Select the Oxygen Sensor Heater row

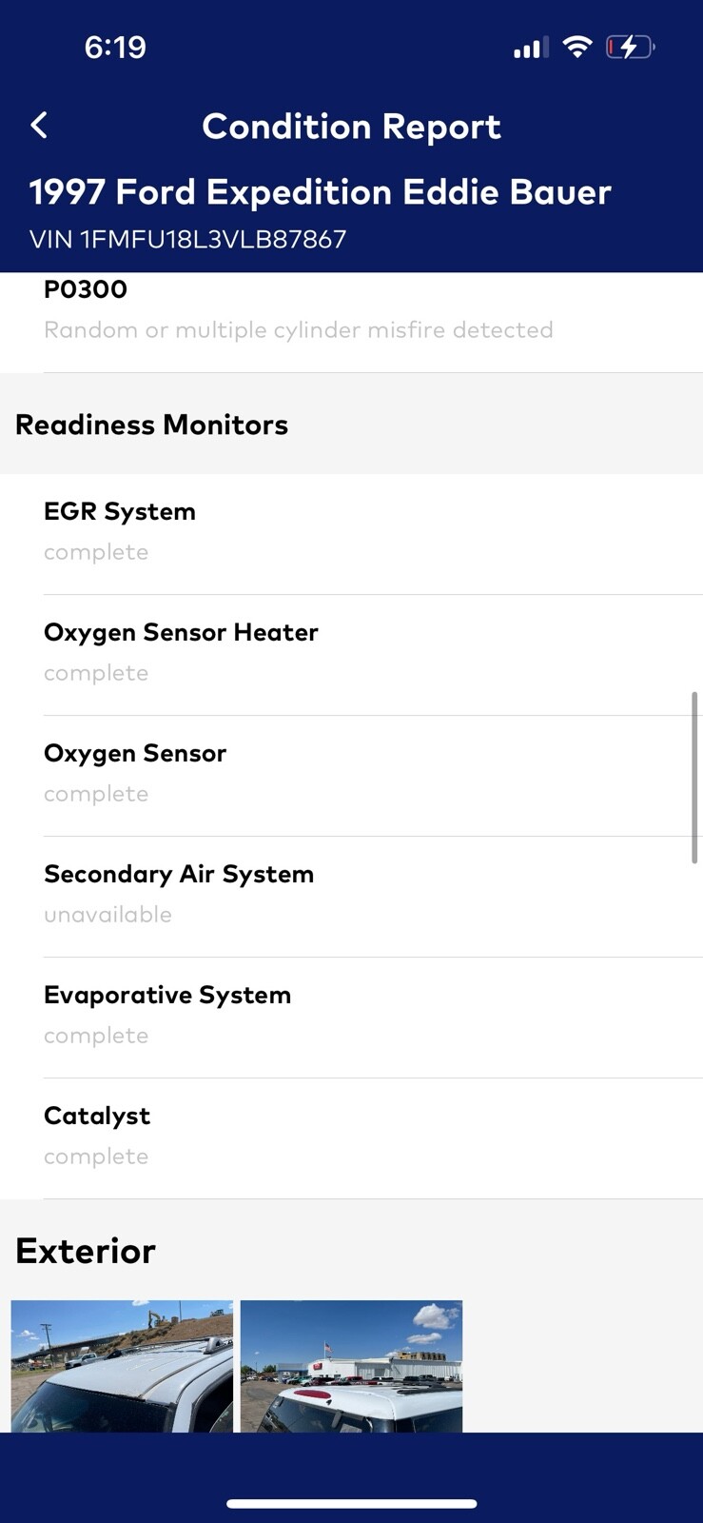351,652
